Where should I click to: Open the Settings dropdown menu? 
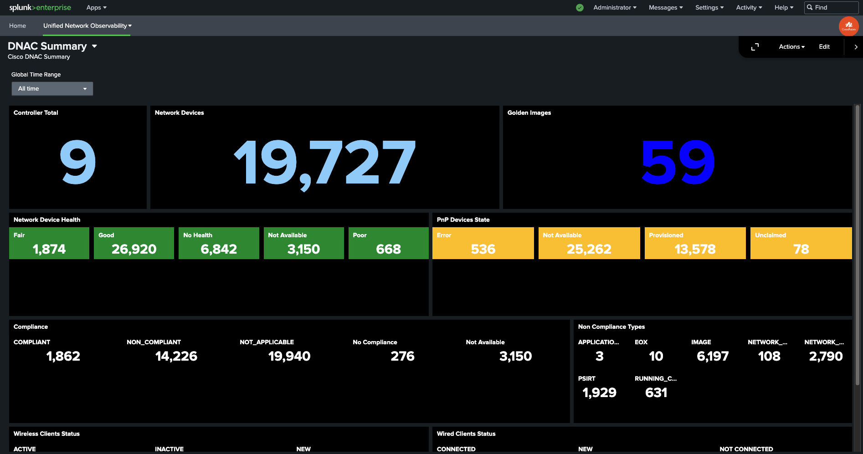coord(709,8)
